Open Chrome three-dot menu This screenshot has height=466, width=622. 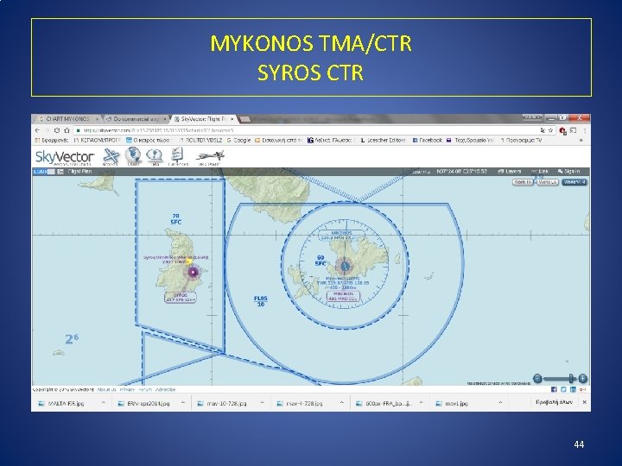click(x=585, y=130)
